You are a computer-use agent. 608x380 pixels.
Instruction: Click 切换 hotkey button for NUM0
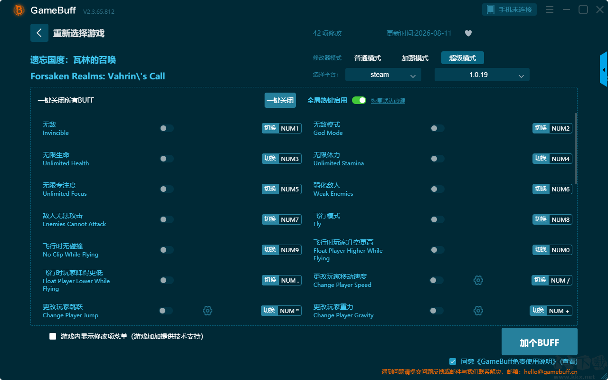click(x=541, y=250)
